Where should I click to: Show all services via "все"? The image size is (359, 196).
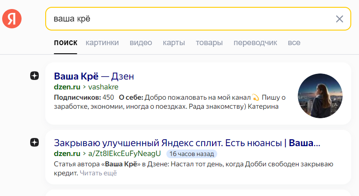click(x=294, y=43)
